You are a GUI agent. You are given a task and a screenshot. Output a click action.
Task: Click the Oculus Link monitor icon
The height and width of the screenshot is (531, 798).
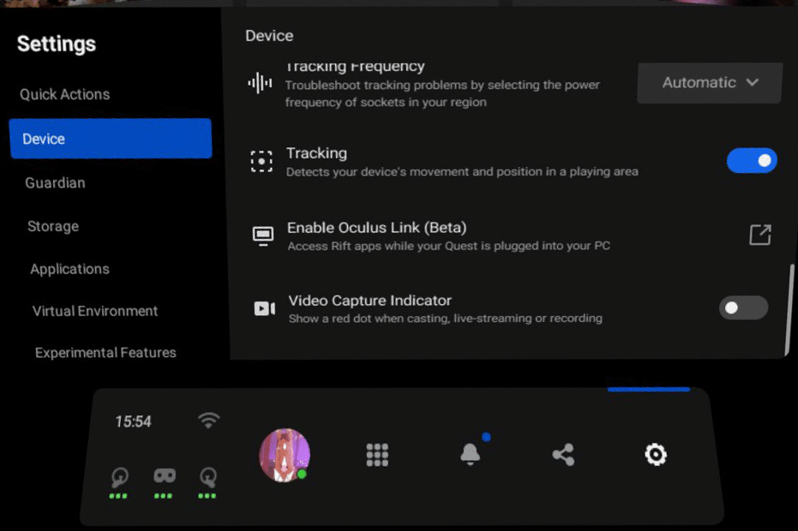coord(263,236)
